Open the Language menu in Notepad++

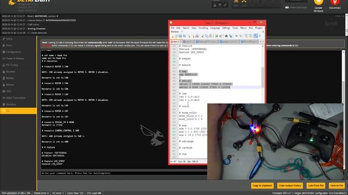coord(215,28)
